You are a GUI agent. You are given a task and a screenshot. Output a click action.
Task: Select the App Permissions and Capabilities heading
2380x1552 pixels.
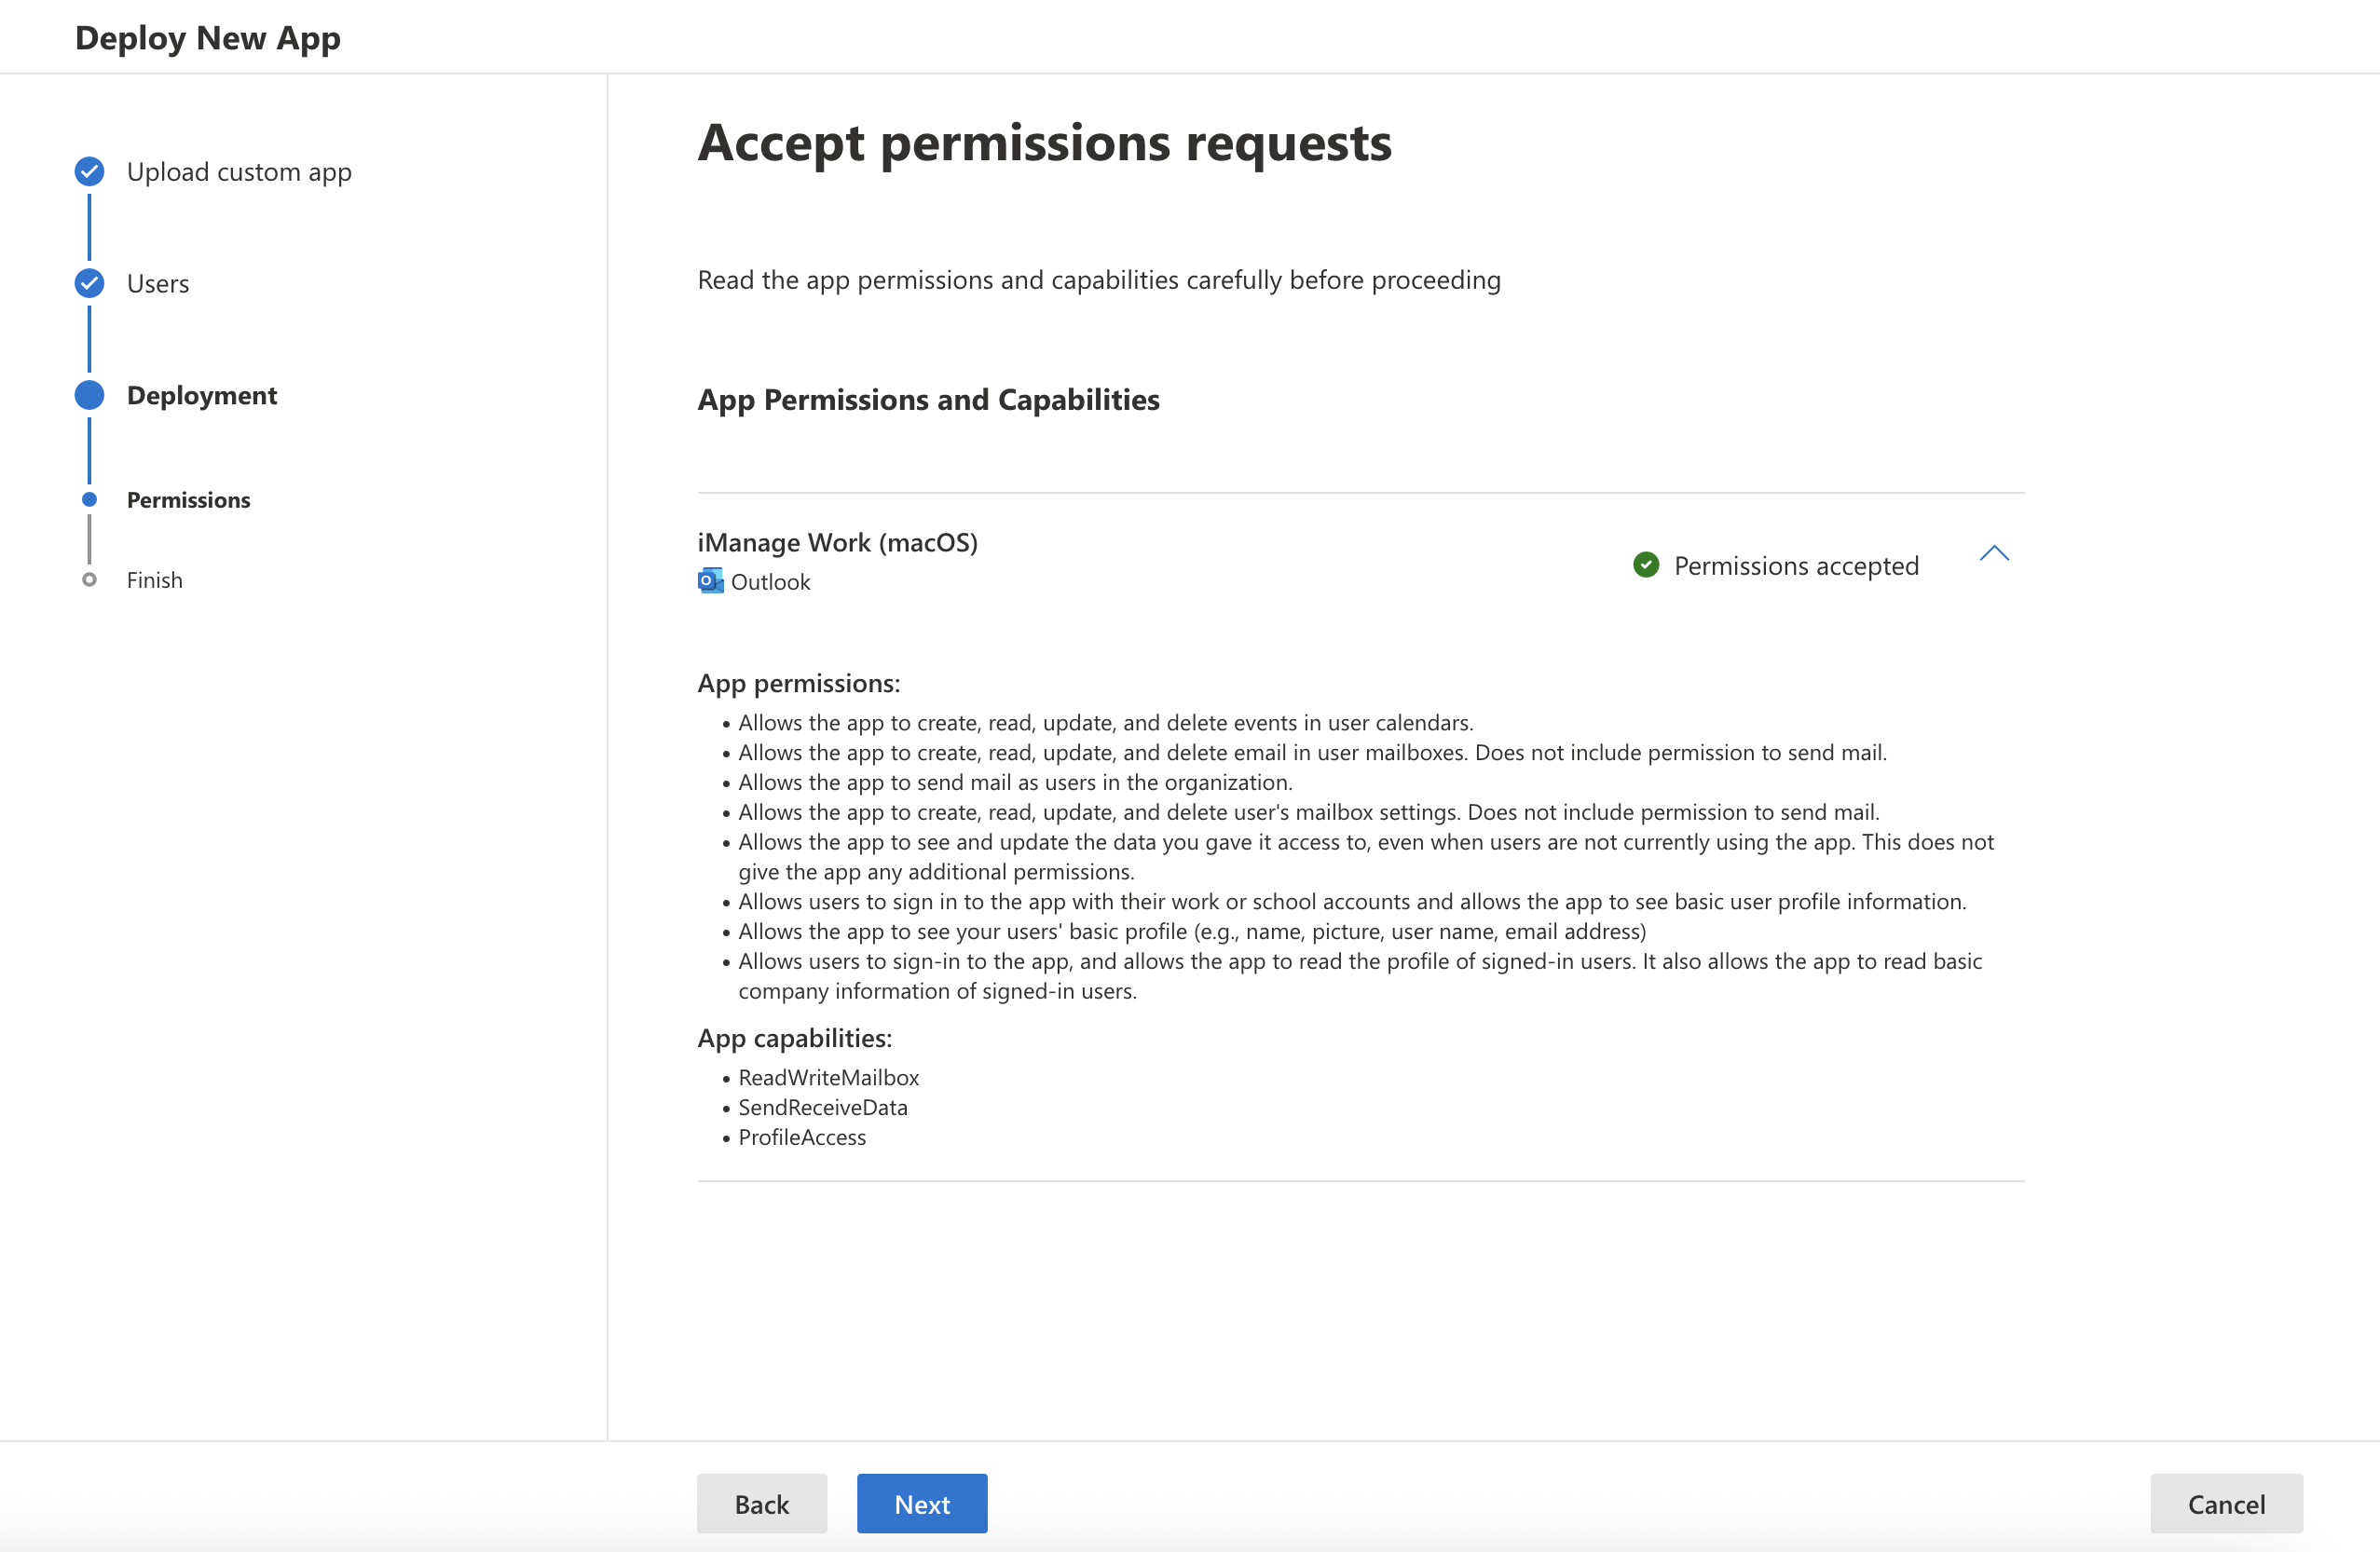point(928,399)
